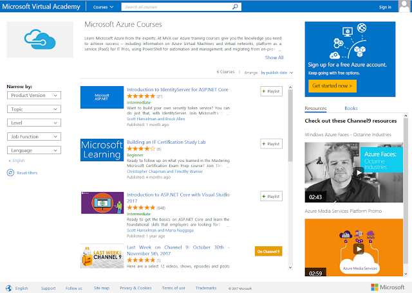Add IdentityServer course to Playlist
This screenshot has height=293, width=412.
click(x=272, y=91)
